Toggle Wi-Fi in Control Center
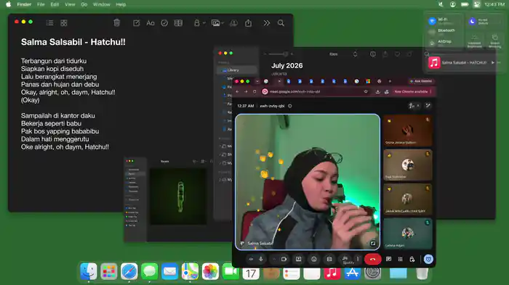Viewport: 509px width, 285px height. coord(432,21)
